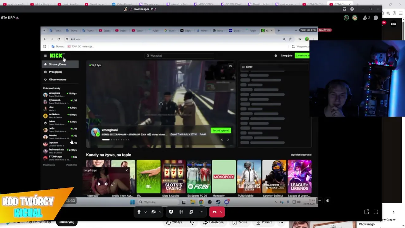Open xmerghani channel in recommended list
Screen dimensions: 405x228
(60, 94)
